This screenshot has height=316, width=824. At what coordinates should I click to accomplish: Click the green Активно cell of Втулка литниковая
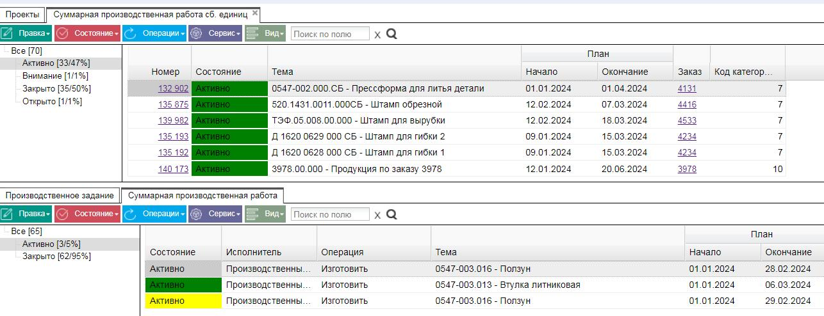(x=183, y=285)
